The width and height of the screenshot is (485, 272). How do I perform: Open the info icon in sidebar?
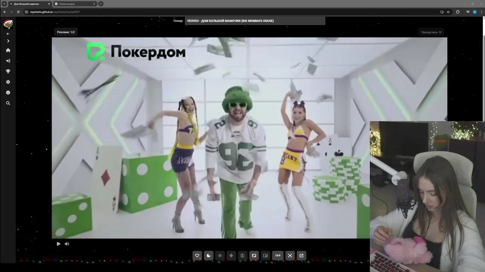click(x=8, y=93)
